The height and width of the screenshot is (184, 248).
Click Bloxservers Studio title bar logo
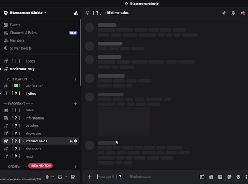point(127,4)
